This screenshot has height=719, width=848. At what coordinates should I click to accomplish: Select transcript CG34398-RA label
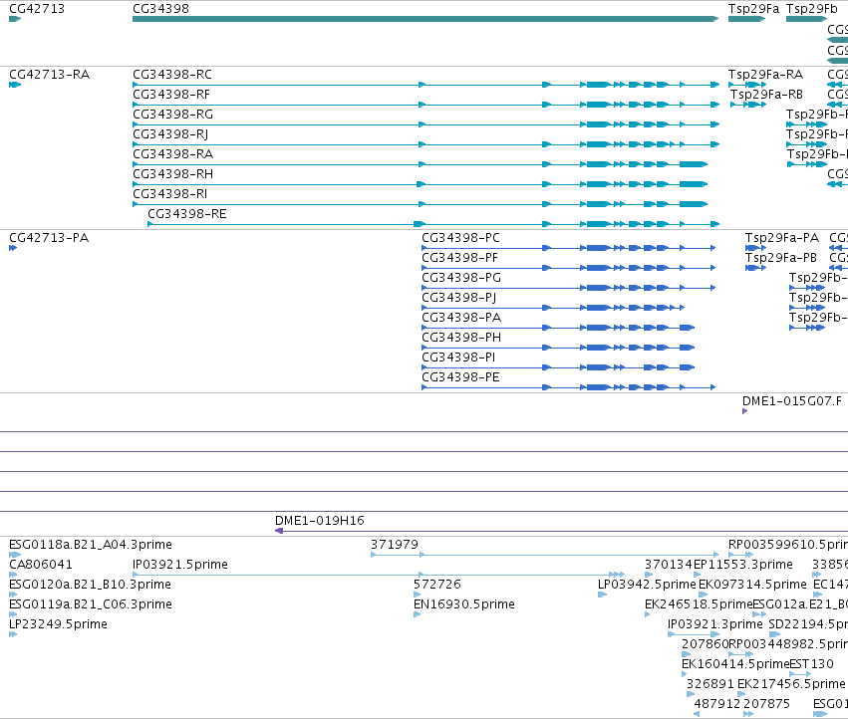[x=172, y=154]
